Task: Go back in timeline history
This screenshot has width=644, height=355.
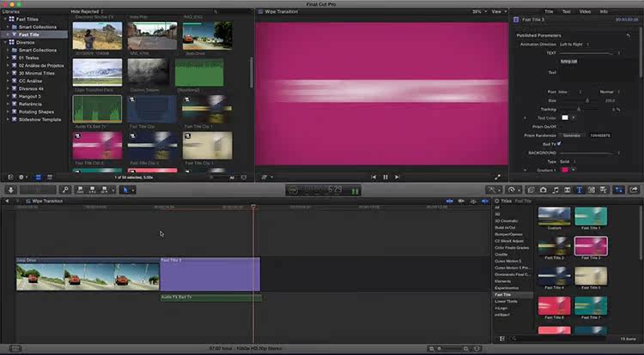Action: pyautogui.click(x=7, y=201)
